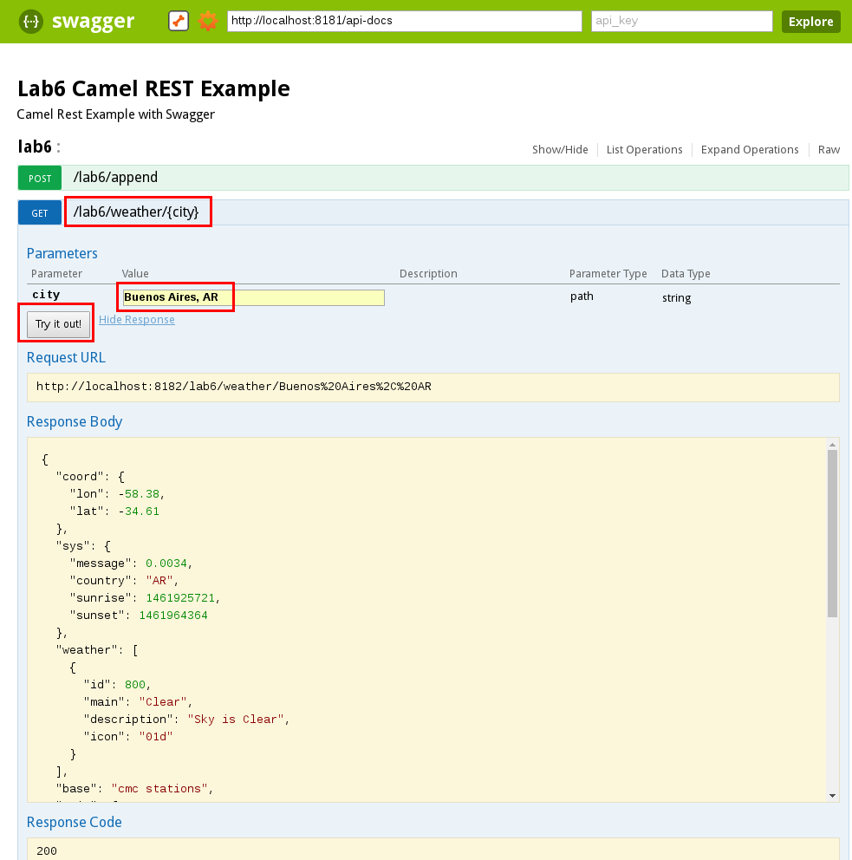Click the blue GET method badge
This screenshot has height=860, width=852.
40,212
